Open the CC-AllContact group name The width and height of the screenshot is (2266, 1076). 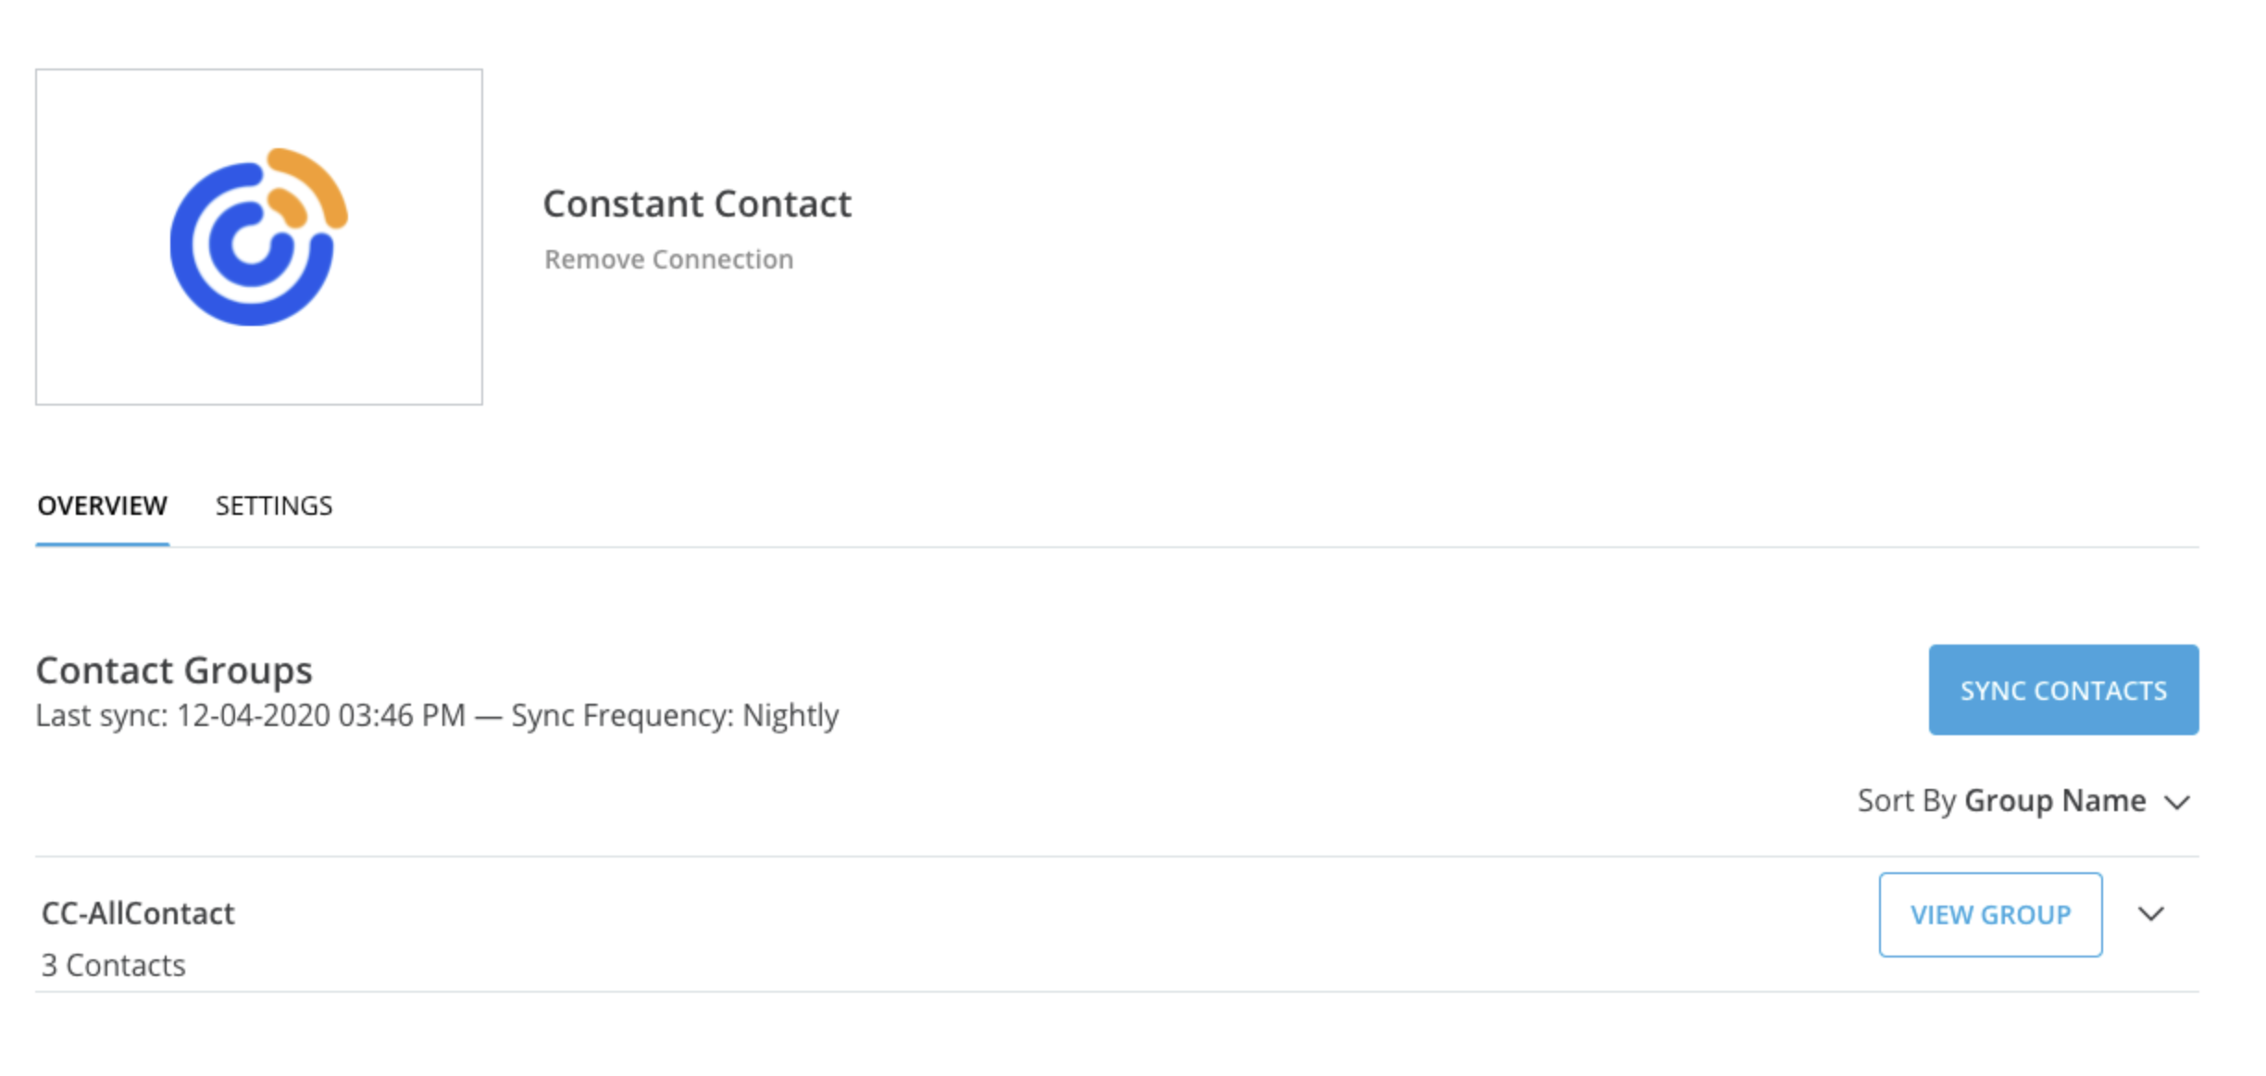(137, 913)
